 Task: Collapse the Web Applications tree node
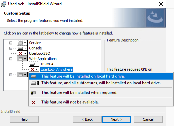11,59
